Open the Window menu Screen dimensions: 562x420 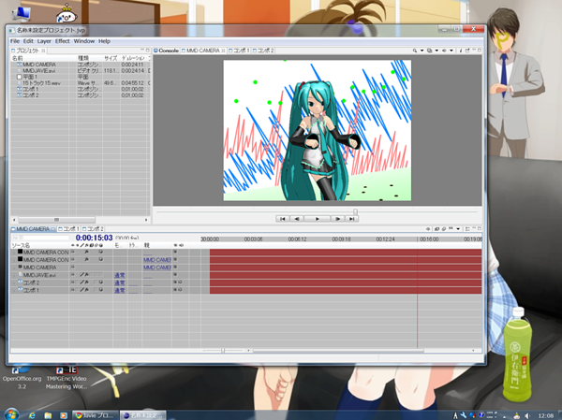84,41
